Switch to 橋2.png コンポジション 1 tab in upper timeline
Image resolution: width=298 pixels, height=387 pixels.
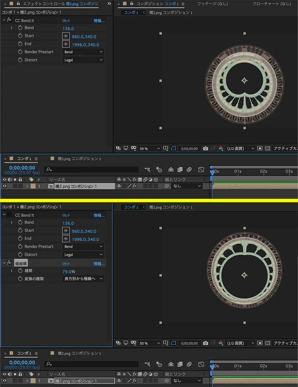point(79,159)
